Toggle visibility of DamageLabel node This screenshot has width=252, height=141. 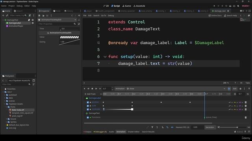coord(33,23)
